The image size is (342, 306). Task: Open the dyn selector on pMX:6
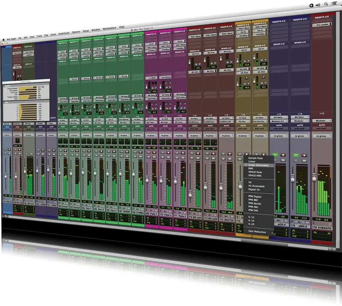(x=300, y=222)
